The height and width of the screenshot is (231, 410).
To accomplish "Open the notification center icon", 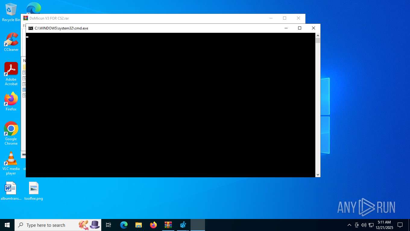I will (400, 225).
